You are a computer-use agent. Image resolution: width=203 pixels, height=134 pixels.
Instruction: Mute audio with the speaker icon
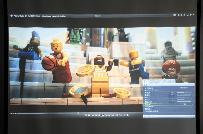pyautogui.click(x=113, y=115)
